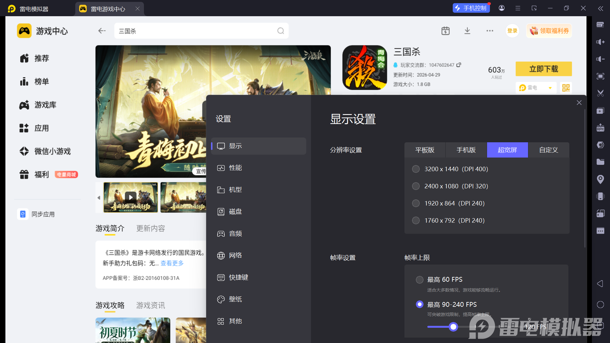Open the location pin tool
Viewport: 610px width, 343px height.
point(600,179)
